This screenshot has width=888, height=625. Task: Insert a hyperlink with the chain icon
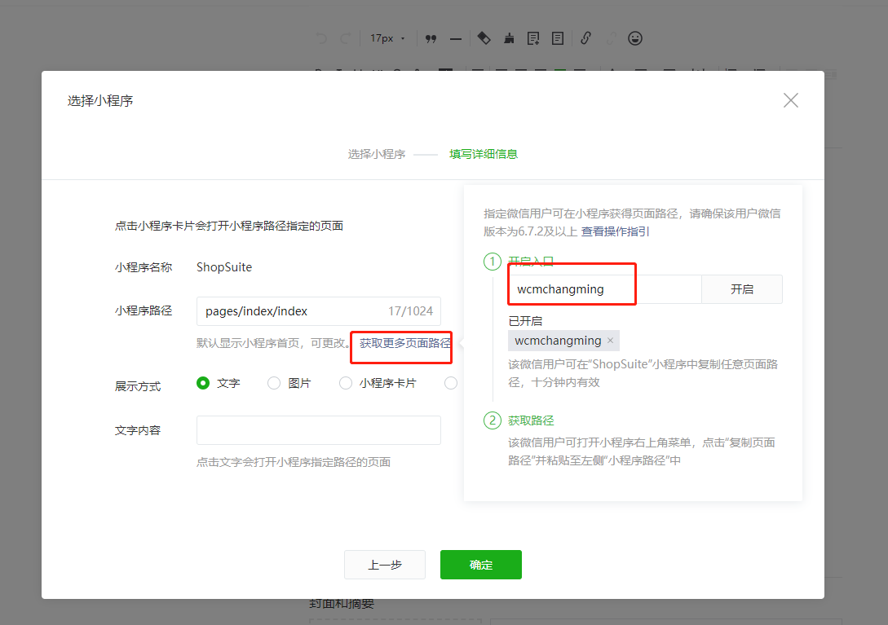585,38
